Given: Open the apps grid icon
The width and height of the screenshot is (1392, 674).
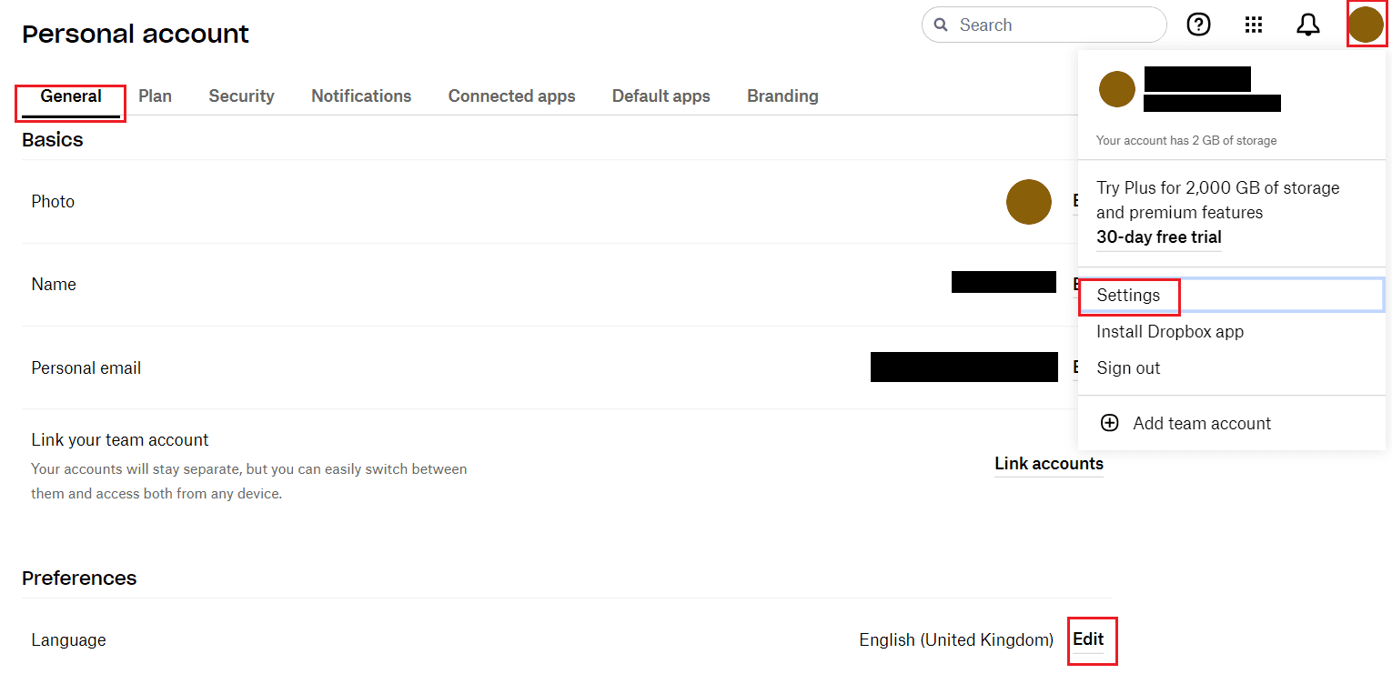Looking at the screenshot, I should click(1254, 25).
